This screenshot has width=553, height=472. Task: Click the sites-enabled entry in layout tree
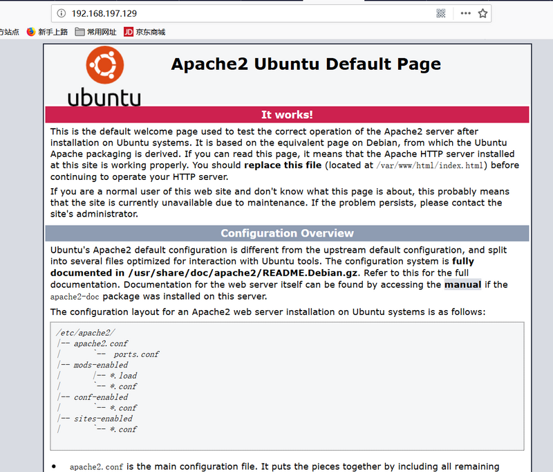tap(103, 419)
